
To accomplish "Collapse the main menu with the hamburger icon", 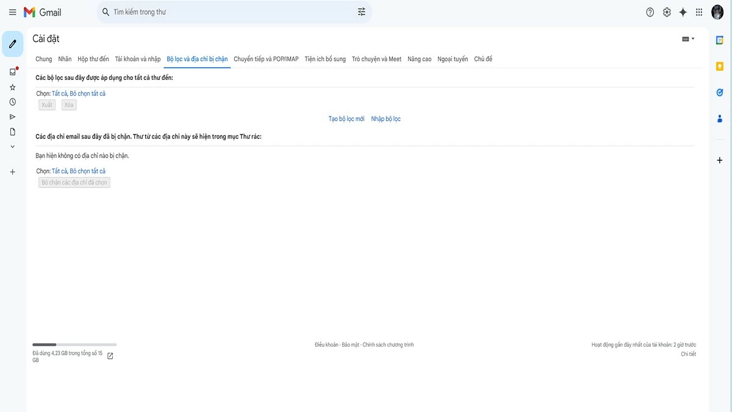I will (12, 12).
